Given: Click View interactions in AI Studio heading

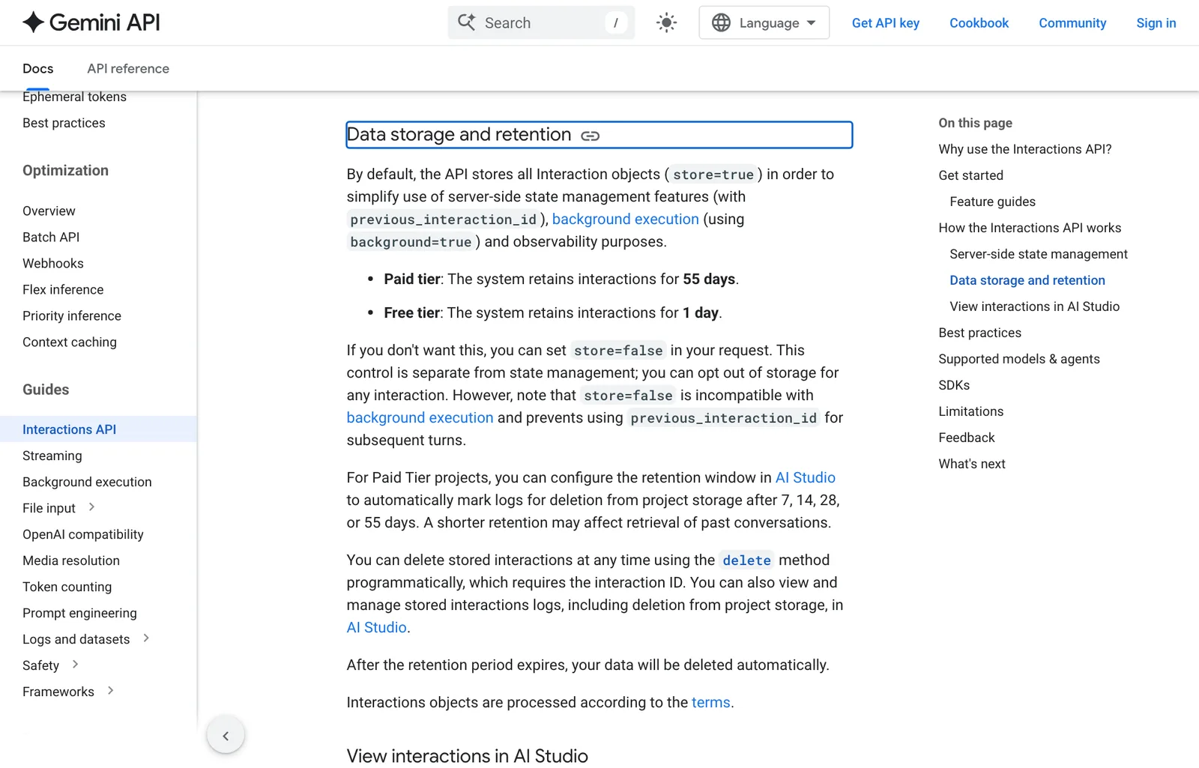Looking at the screenshot, I should tap(467, 755).
